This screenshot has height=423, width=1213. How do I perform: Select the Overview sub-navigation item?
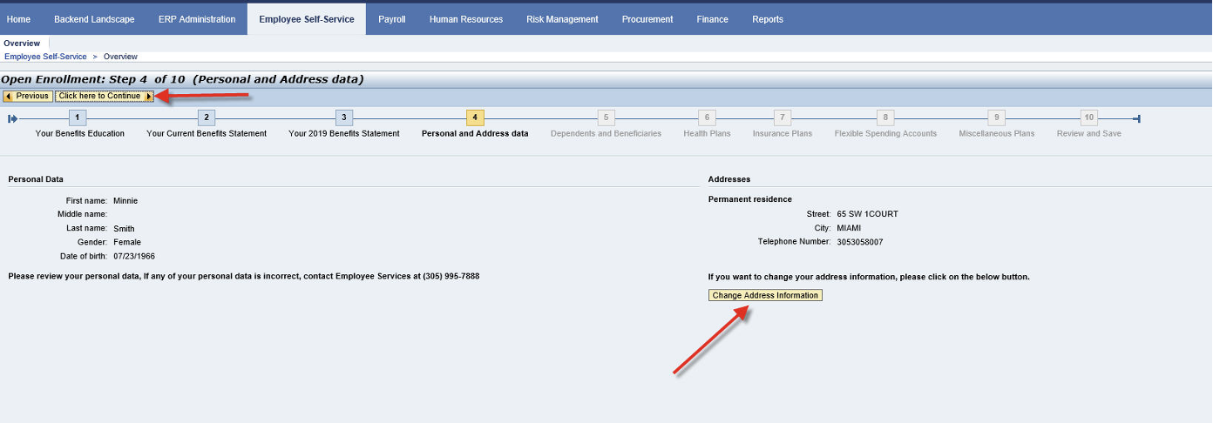coord(22,43)
